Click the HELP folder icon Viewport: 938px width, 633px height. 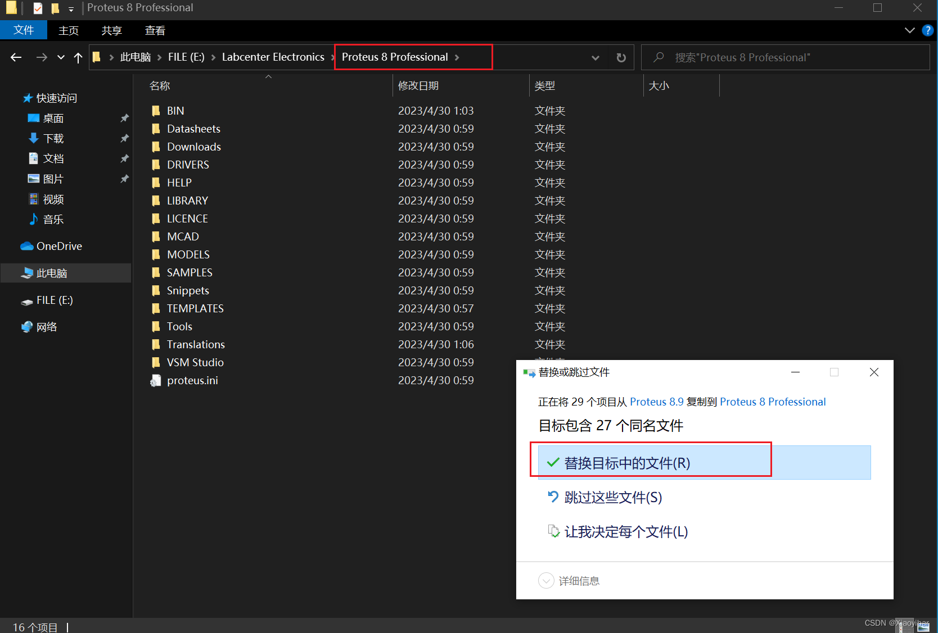point(156,183)
